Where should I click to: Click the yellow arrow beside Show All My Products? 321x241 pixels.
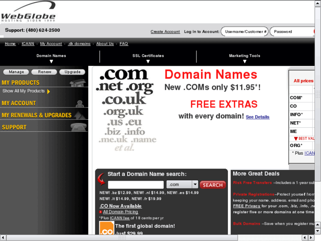click(49, 91)
